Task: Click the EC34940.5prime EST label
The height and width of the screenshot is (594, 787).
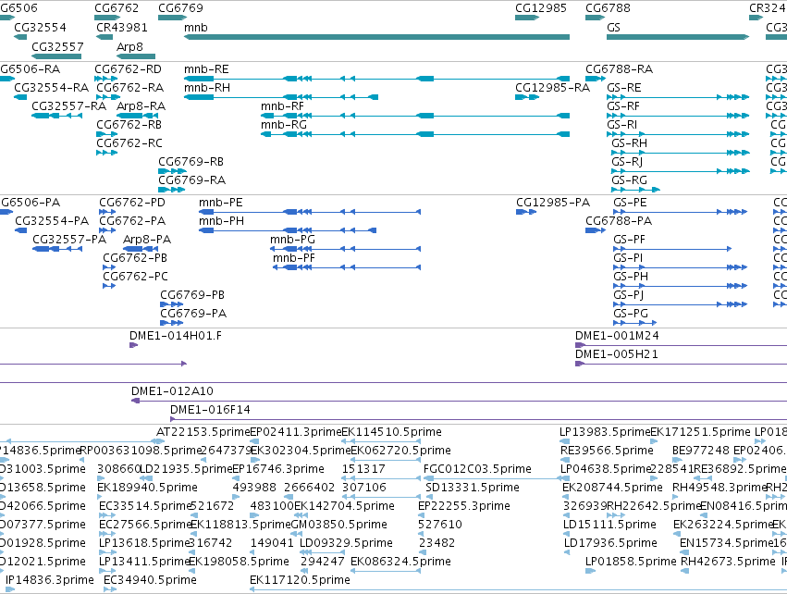Action: 150,580
